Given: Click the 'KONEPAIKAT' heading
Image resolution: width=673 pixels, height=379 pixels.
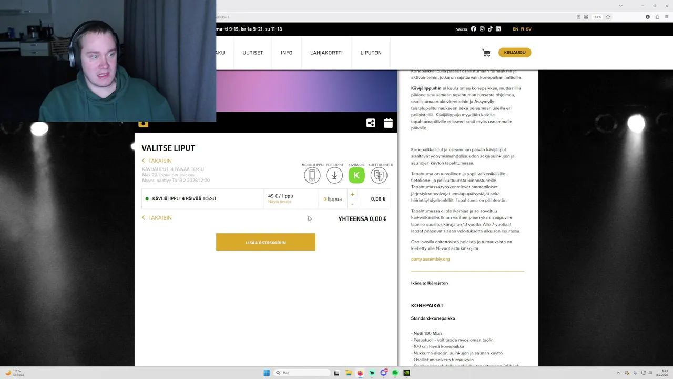Looking at the screenshot, I should [x=427, y=305].
